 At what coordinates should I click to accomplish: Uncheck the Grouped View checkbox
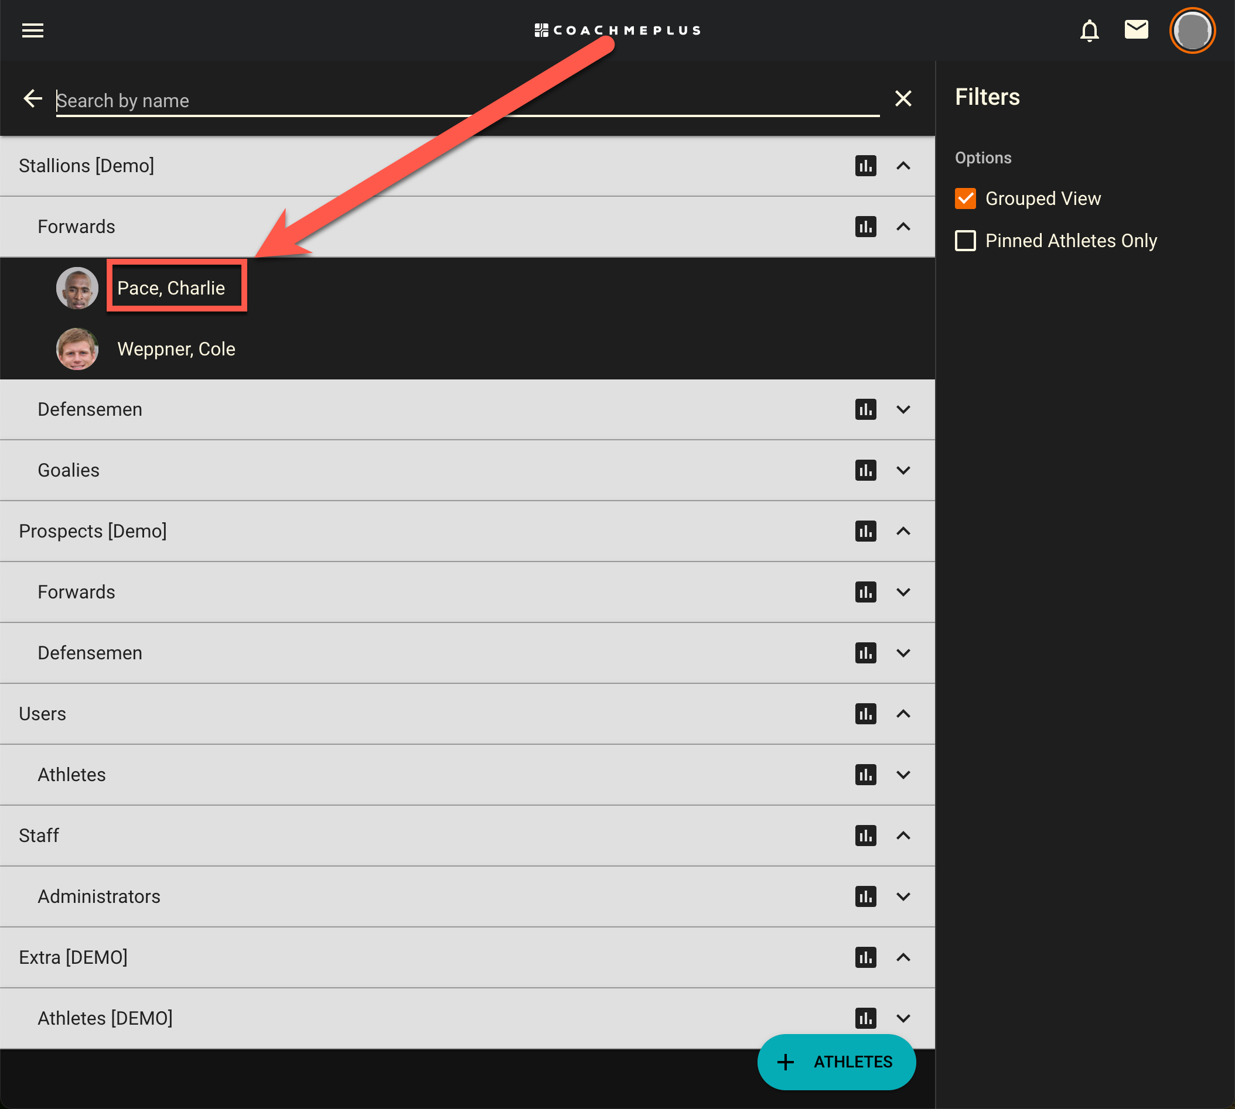click(x=965, y=198)
